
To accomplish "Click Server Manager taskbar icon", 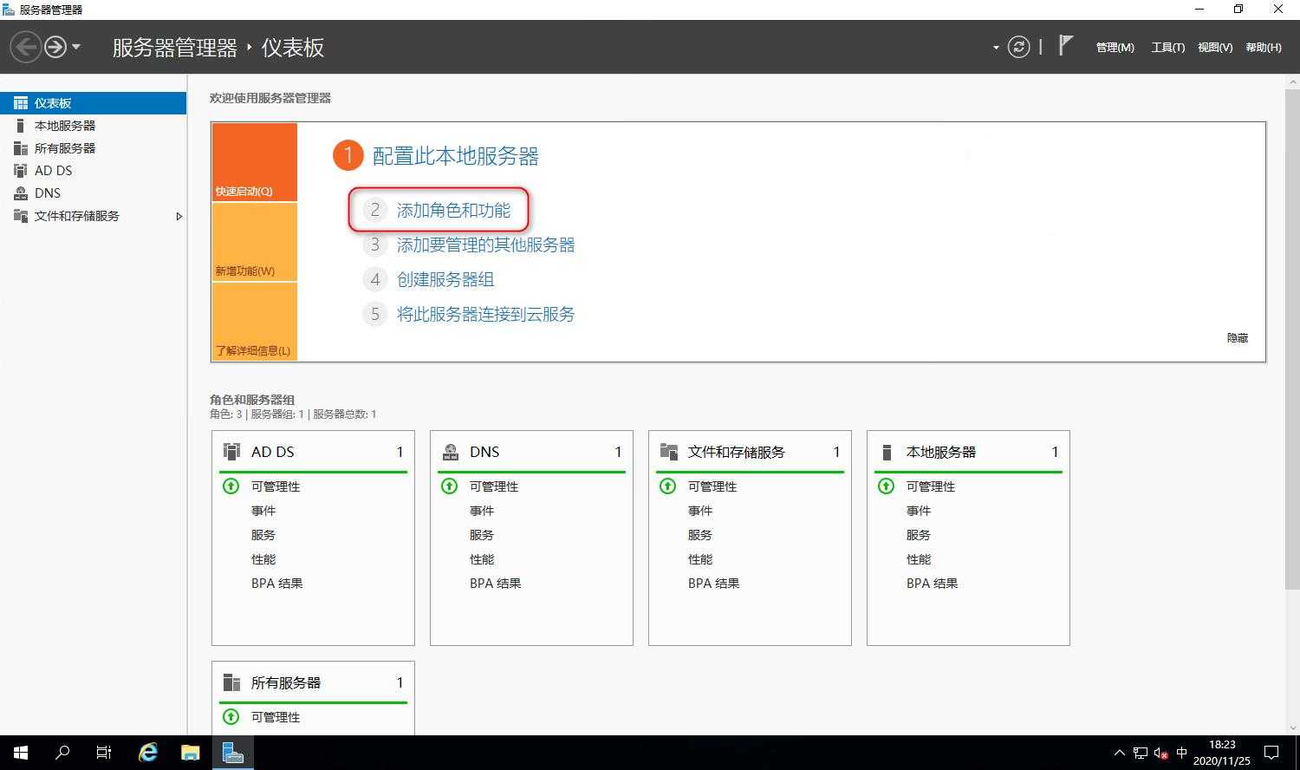I will click(232, 753).
